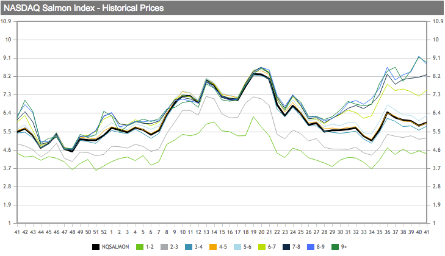
Task: Toggle the NQSALMON series legend label
Action: point(115,247)
